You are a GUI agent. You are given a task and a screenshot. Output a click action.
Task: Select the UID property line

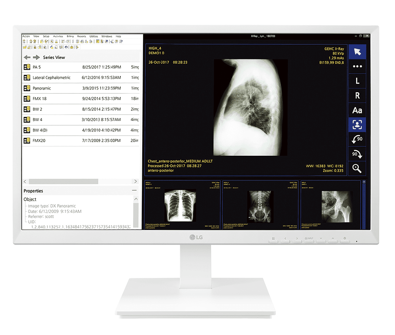coord(32,222)
